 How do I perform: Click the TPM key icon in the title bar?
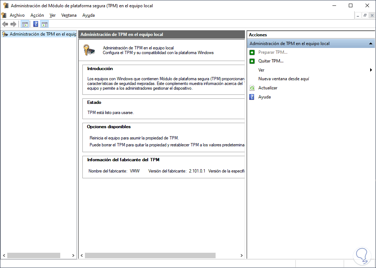click(x=6, y=5)
